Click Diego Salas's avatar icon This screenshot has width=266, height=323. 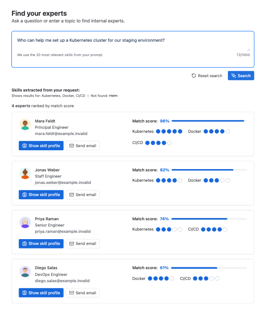pos(25,271)
